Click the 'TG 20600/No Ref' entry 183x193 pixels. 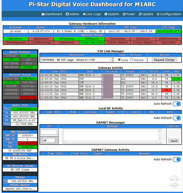click(20, 151)
